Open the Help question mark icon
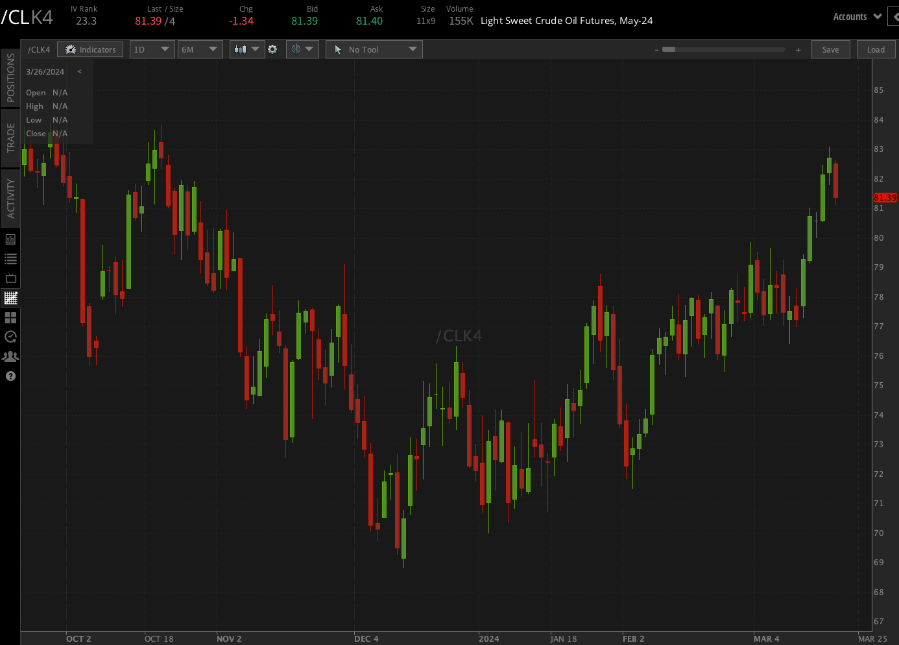Screen dimensions: 899x645 coord(10,376)
